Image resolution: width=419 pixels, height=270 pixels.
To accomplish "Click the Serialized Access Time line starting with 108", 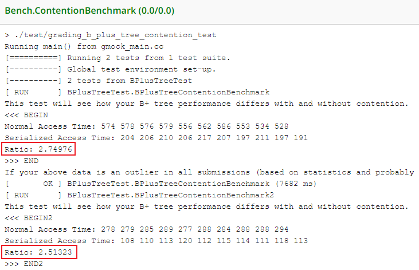I will point(156,241).
